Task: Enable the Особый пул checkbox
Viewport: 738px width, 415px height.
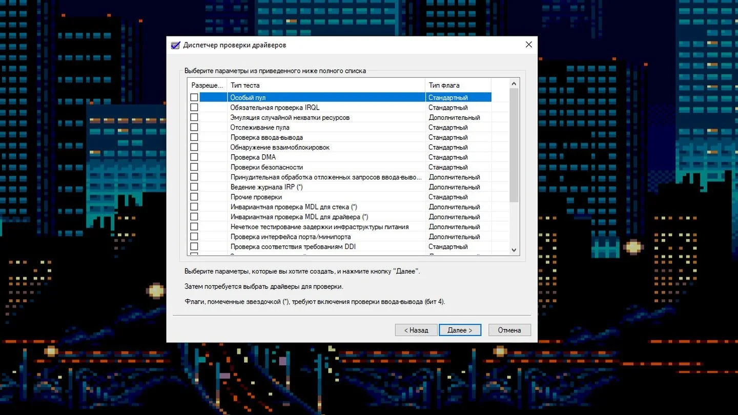Action: 194,97
